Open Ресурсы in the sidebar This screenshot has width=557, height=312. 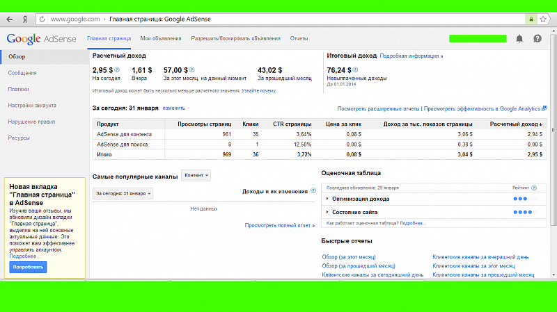[x=19, y=138]
